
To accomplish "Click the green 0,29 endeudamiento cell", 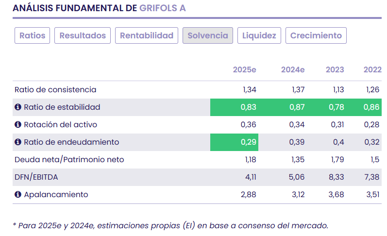I will [235, 142].
